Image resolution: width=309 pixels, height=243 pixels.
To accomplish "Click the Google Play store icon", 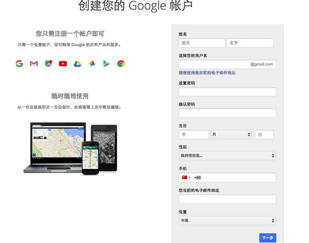I will click(x=107, y=64).
